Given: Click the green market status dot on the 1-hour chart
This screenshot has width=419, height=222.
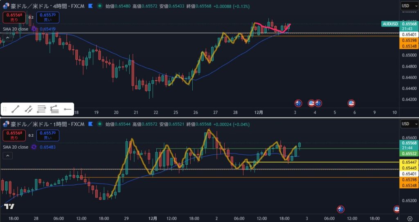Looking at the screenshot, I should coord(100,124).
